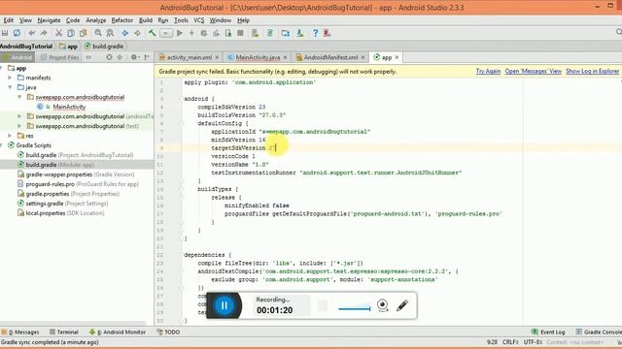Viewport: 622px width, 349px height.
Task: Click the pencil annotate icon in recorder
Action: click(x=402, y=305)
